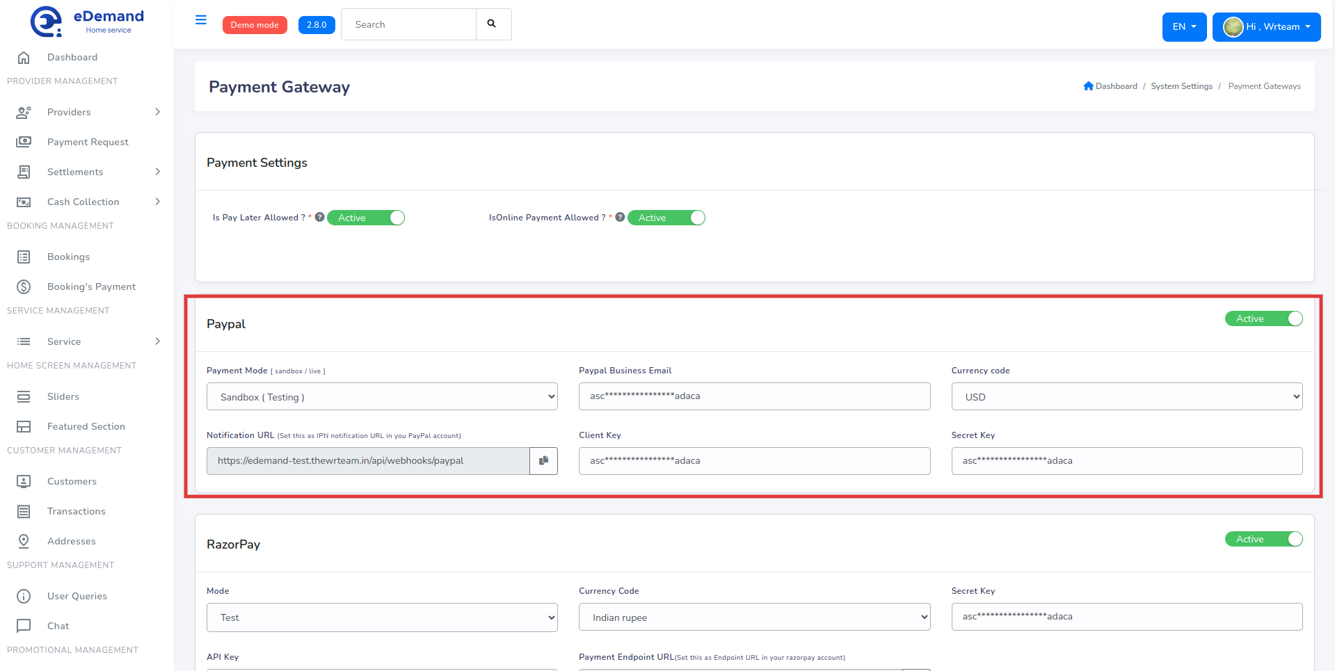Image resolution: width=1335 pixels, height=671 pixels.
Task: Open Chat from sidebar
Action: pos(58,626)
